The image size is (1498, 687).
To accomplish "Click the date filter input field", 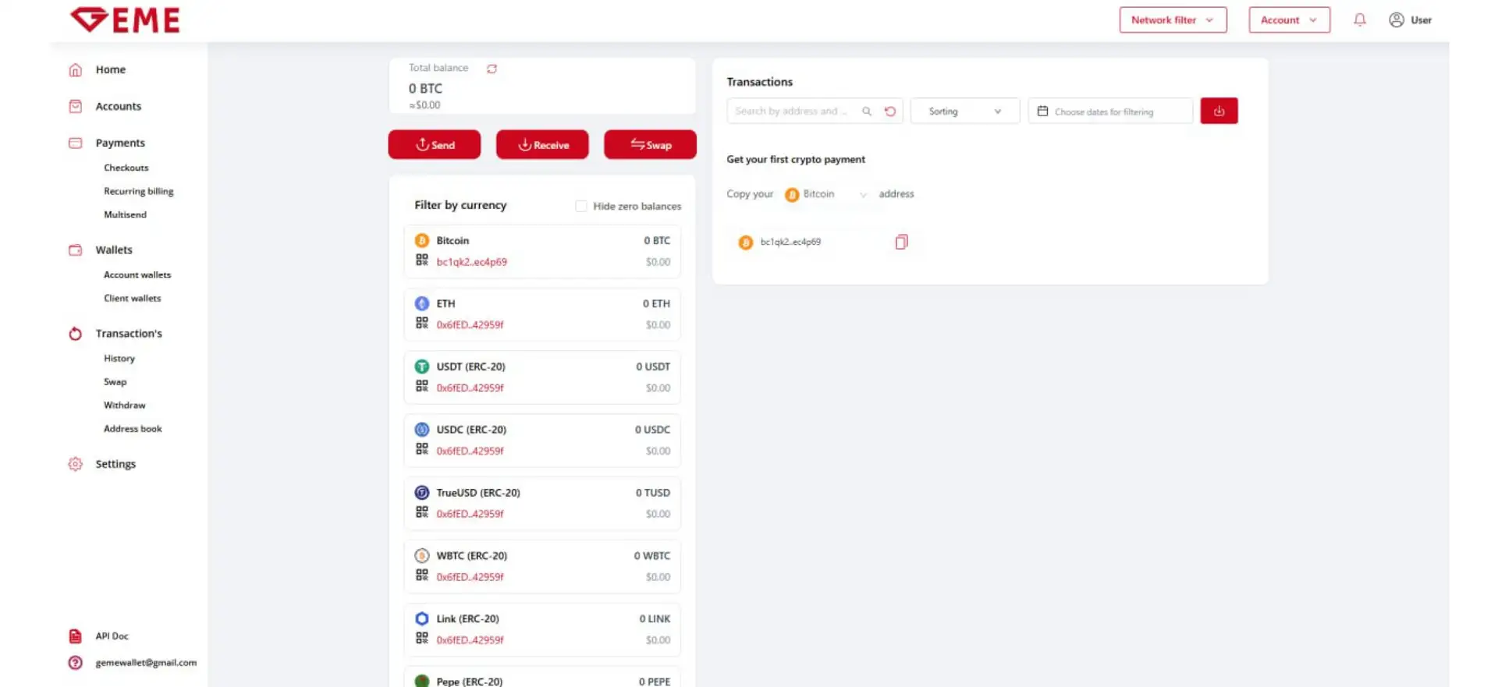I will (1110, 112).
